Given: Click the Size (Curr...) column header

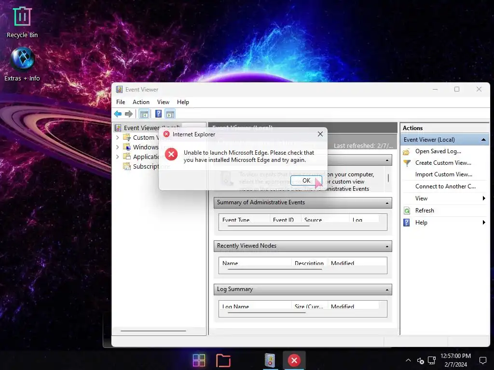Looking at the screenshot, I should coord(309,306).
